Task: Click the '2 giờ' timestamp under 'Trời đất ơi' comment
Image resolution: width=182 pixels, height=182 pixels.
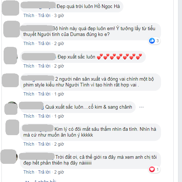Action: 59,172
